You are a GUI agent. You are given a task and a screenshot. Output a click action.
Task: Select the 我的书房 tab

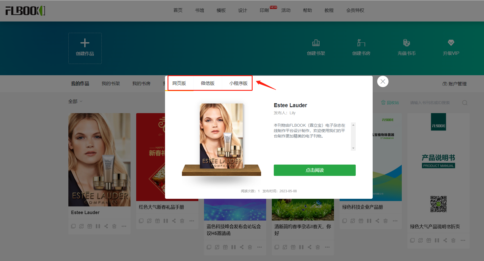coord(141,84)
